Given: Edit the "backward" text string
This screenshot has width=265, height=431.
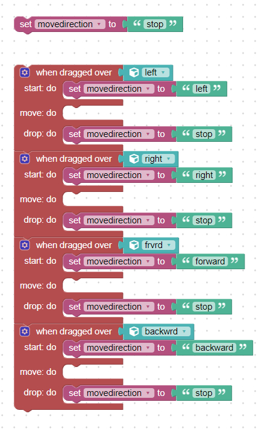Looking at the screenshot, I should point(214,348).
